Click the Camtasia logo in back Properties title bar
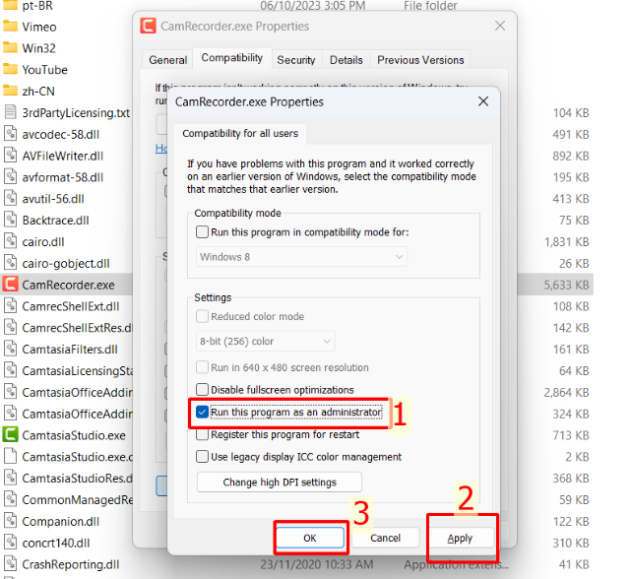Viewport: 630px width, 579px height. tap(148, 26)
